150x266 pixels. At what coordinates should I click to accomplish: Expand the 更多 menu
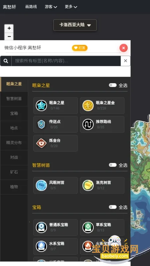pyautogui.click(x=71, y=7)
